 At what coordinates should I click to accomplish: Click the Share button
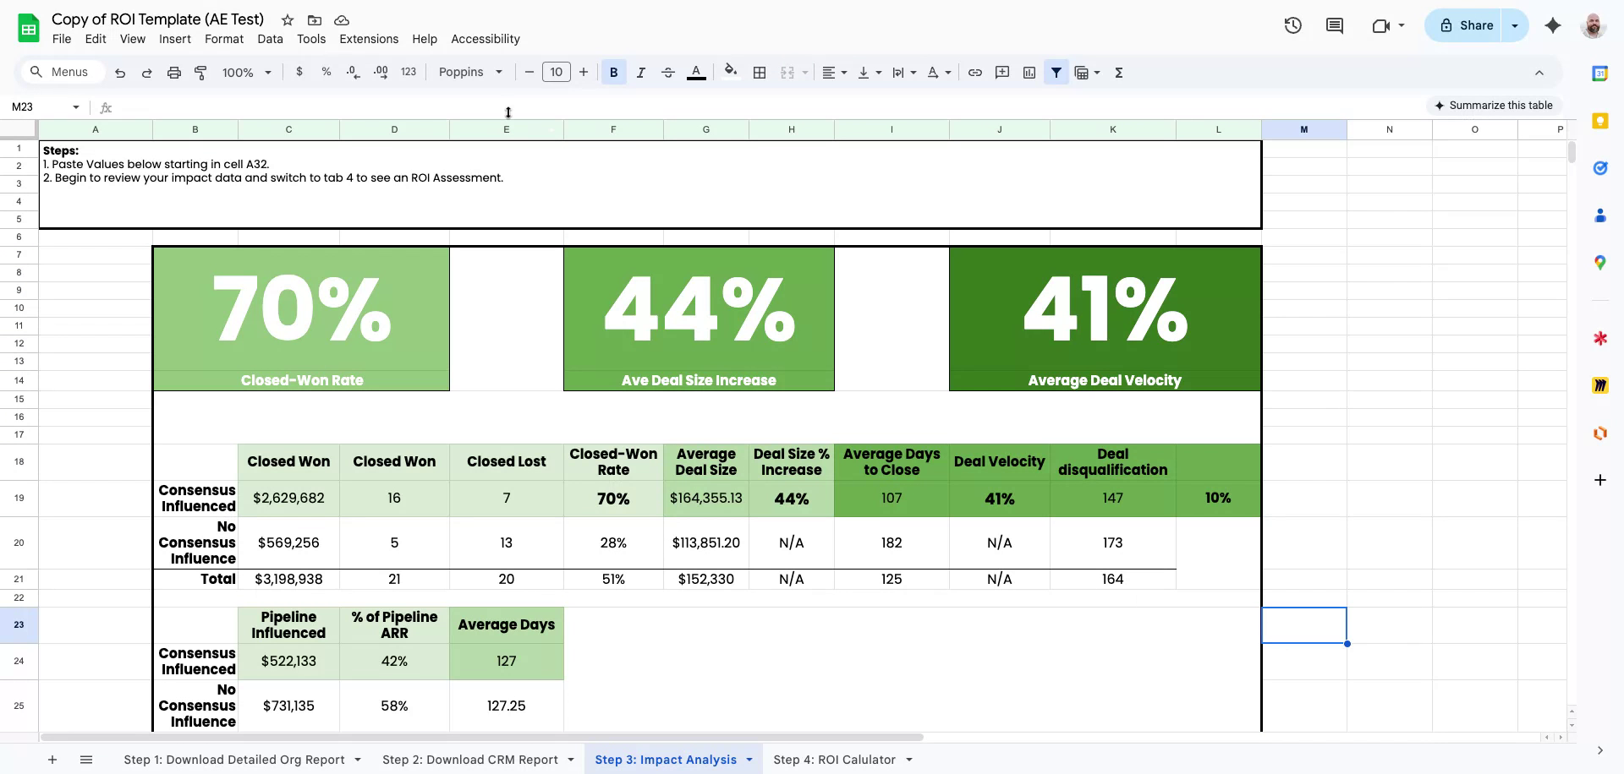pyautogui.click(x=1466, y=25)
